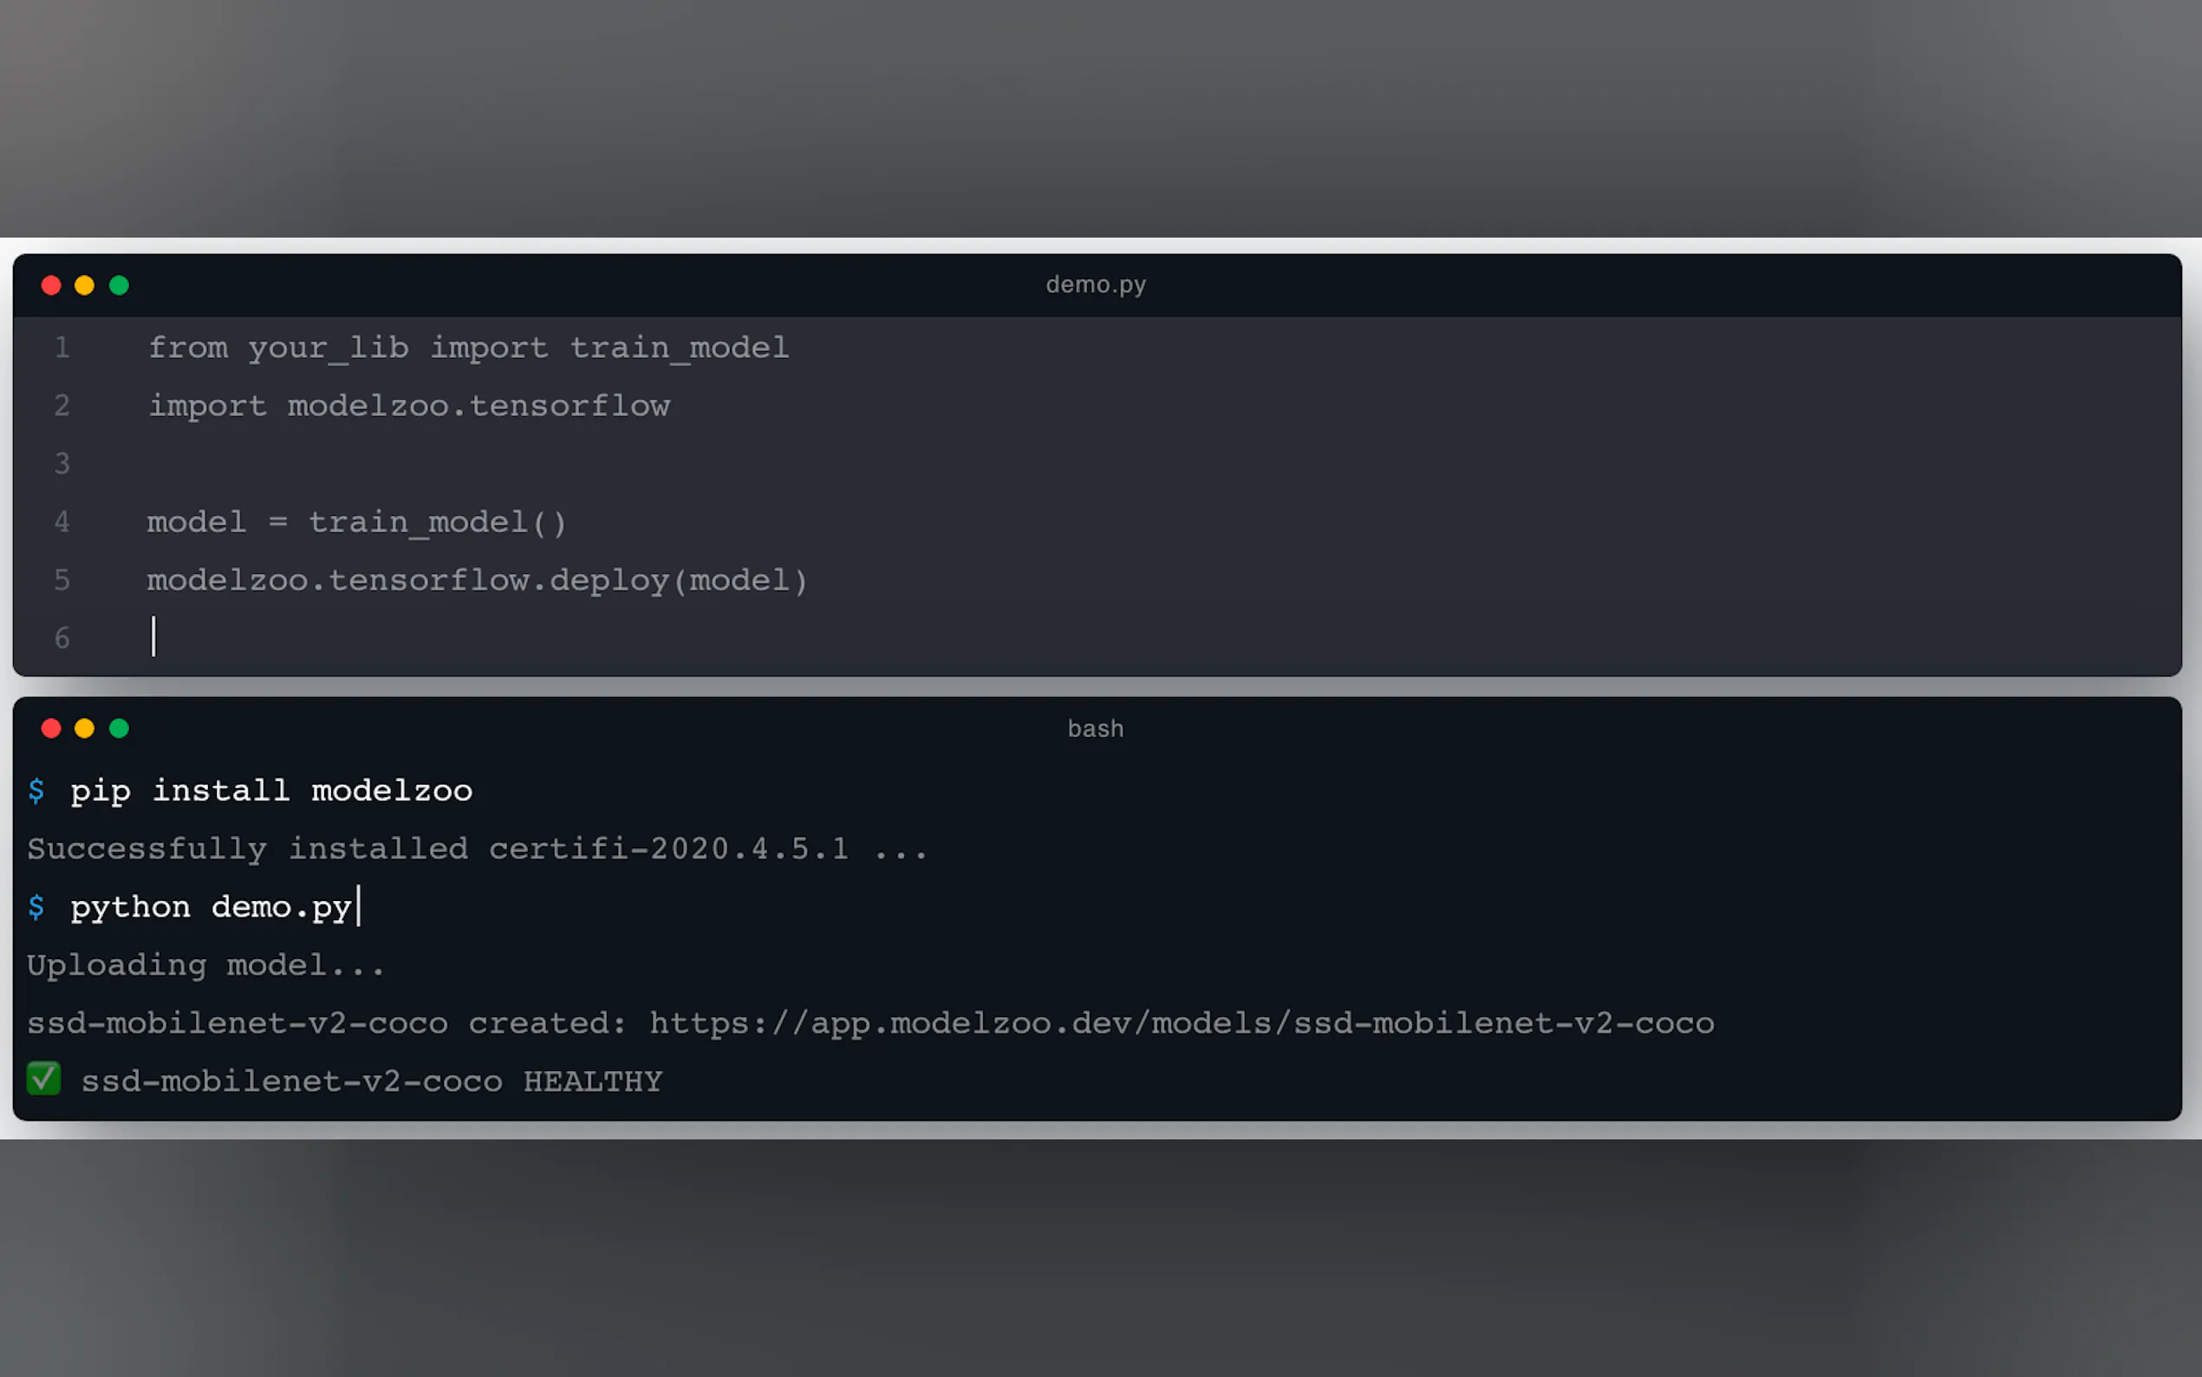
Task: Click red close dot on demo.py window
Action: pos(51,286)
